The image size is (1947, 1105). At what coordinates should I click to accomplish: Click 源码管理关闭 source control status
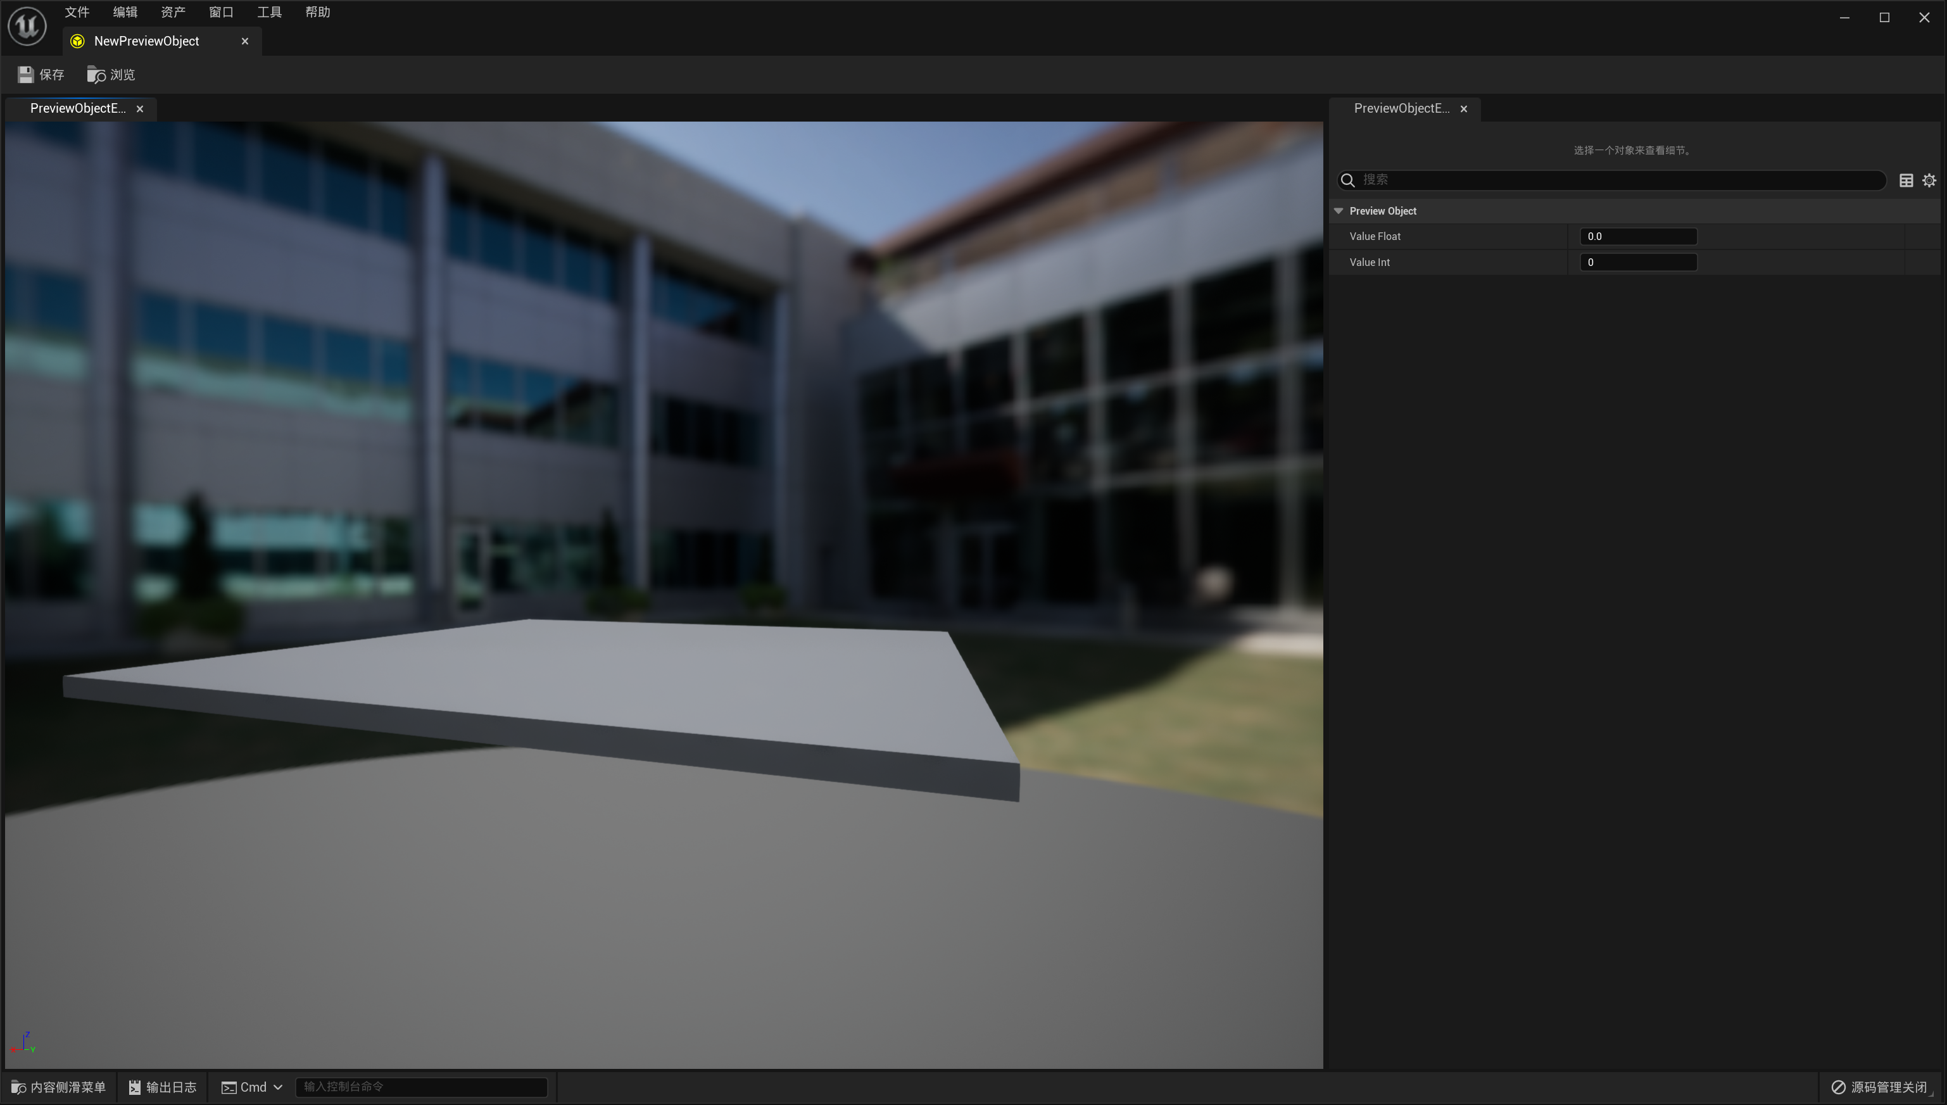click(1879, 1087)
